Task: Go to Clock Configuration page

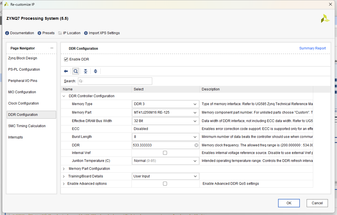Action: point(24,103)
